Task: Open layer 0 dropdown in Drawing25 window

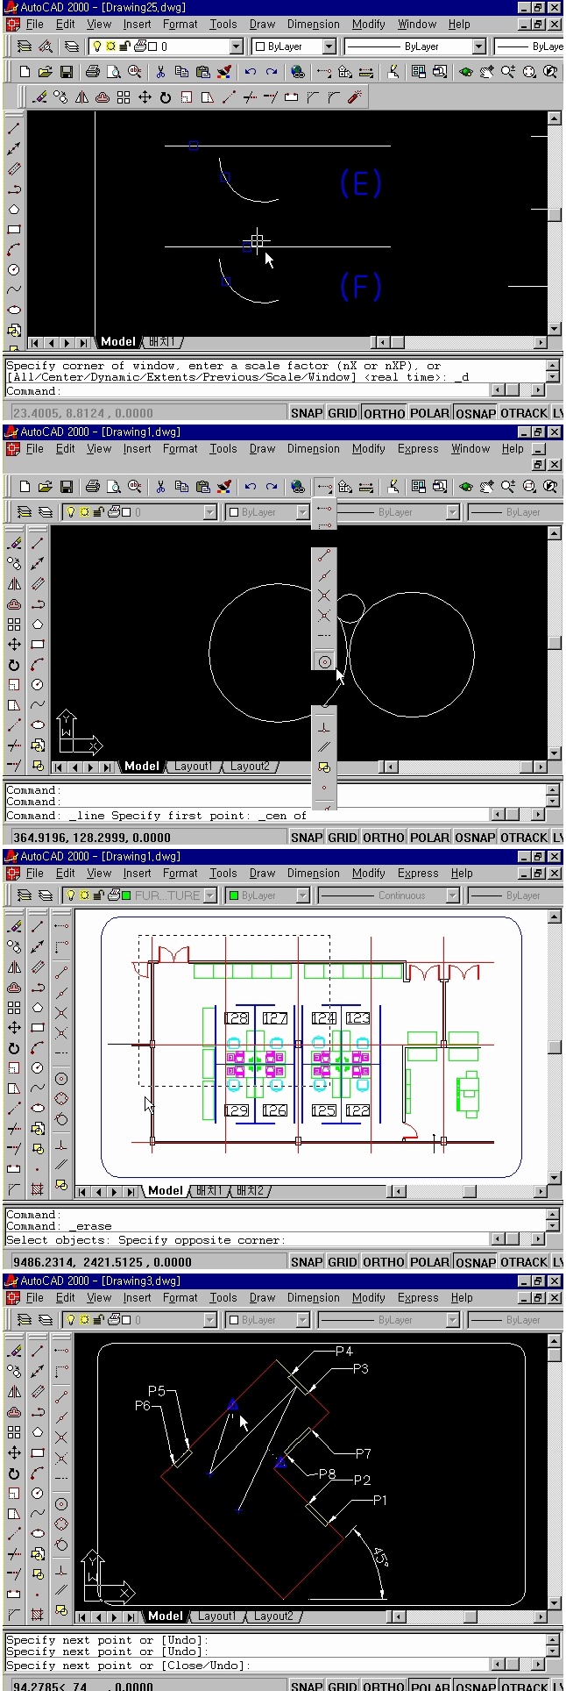Action: [237, 46]
